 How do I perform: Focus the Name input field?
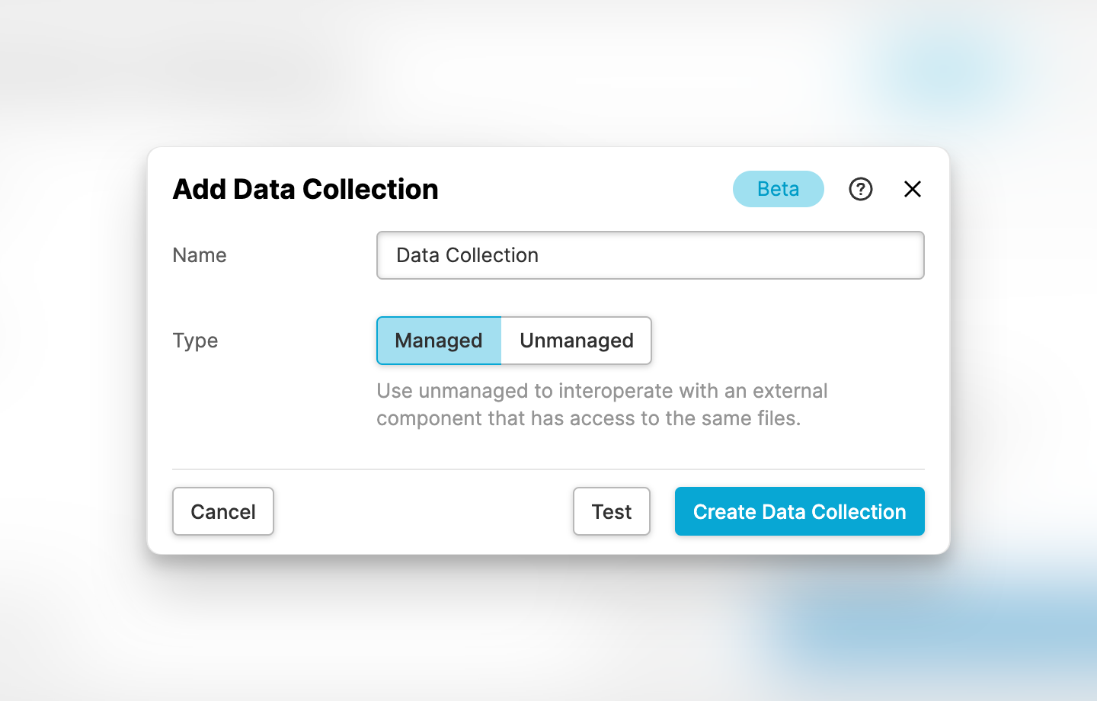(x=650, y=255)
